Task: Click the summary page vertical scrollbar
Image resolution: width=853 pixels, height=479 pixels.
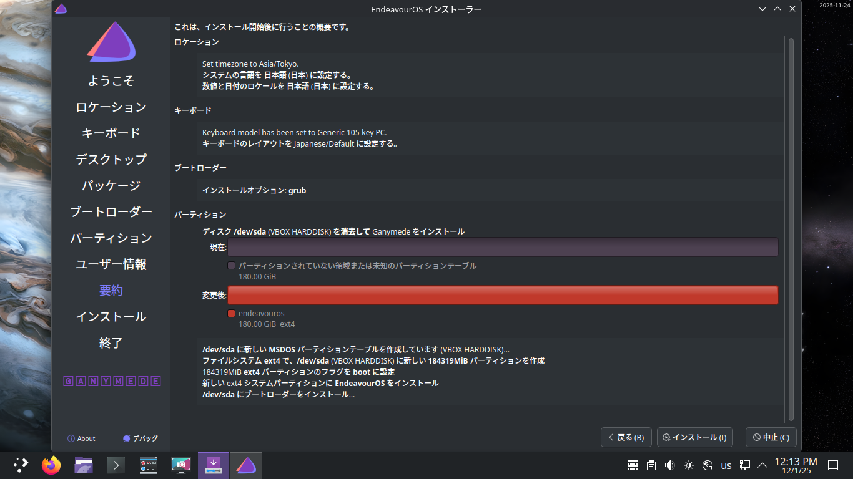Action: click(x=791, y=229)
